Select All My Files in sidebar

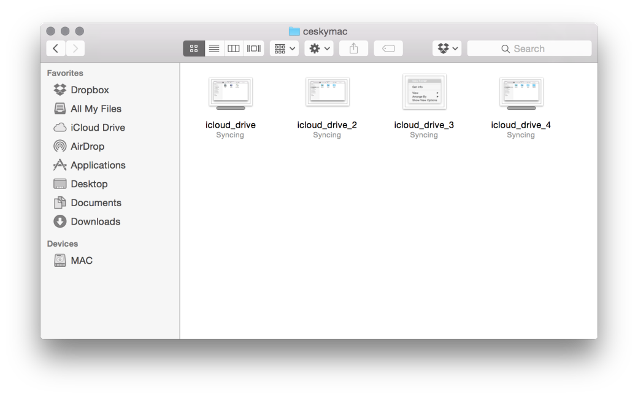[x=95, y=109]
